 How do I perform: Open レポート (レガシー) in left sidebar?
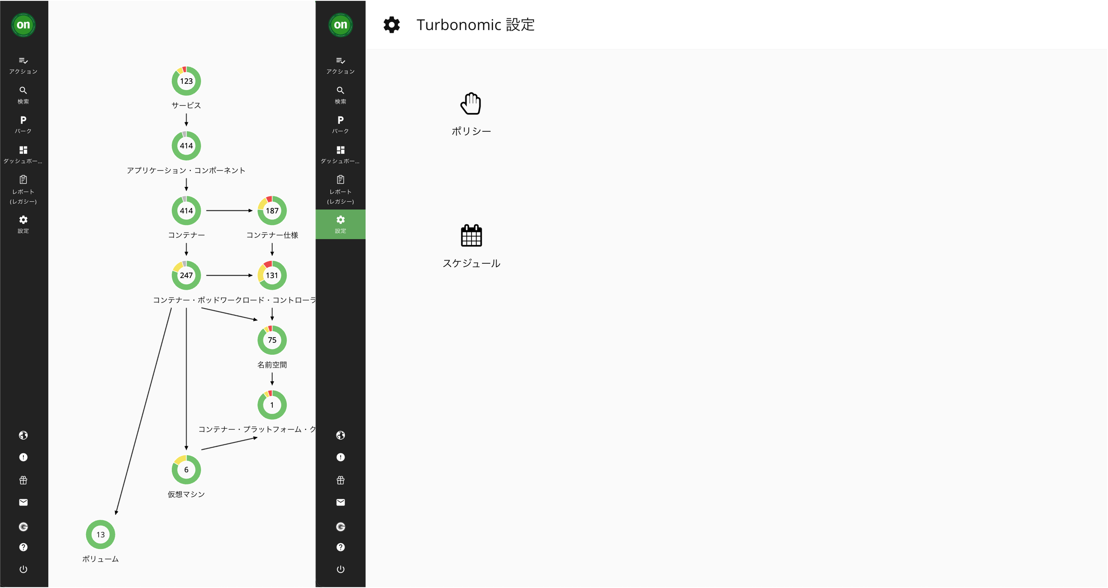[x=23, y=189]
